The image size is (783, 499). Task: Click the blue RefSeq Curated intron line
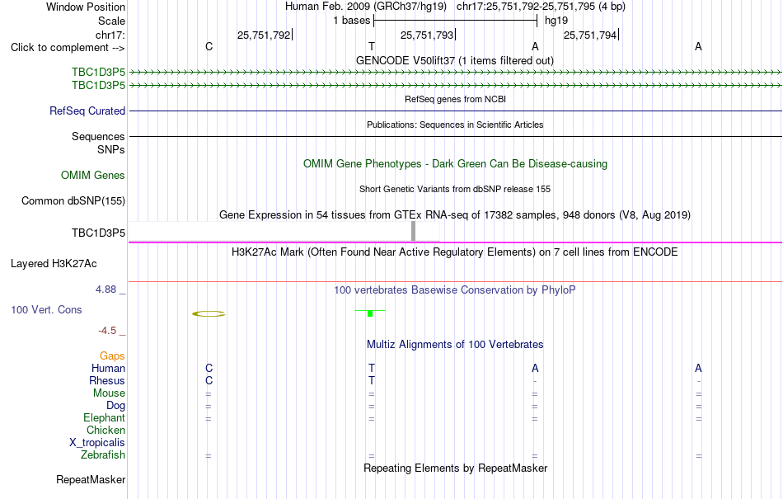456,111
